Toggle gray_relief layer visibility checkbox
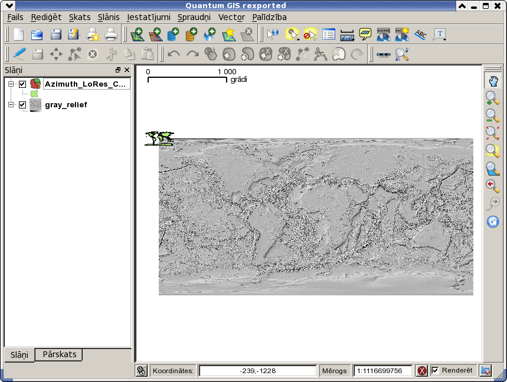The width and height of the screenshot is (507, 382). coord(22,104)
